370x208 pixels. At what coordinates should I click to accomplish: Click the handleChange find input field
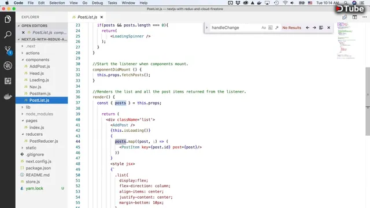(x=235, y=28)
